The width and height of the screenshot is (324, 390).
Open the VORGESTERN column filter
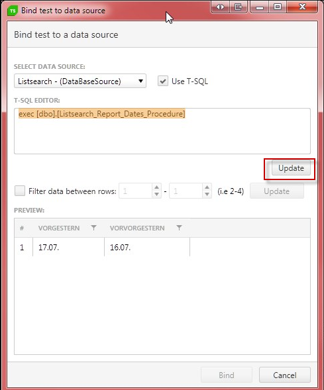click(x=93, y=228)
